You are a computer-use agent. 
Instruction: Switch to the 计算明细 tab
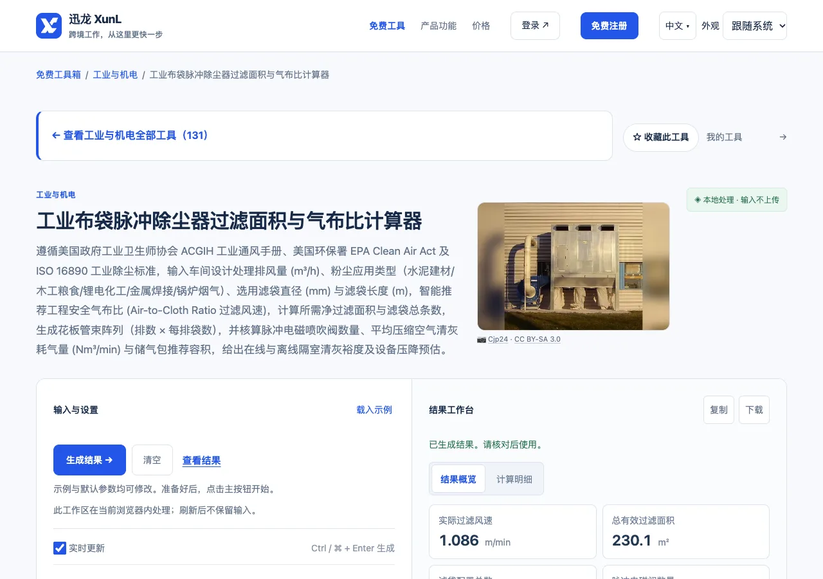tap(514, 479)
